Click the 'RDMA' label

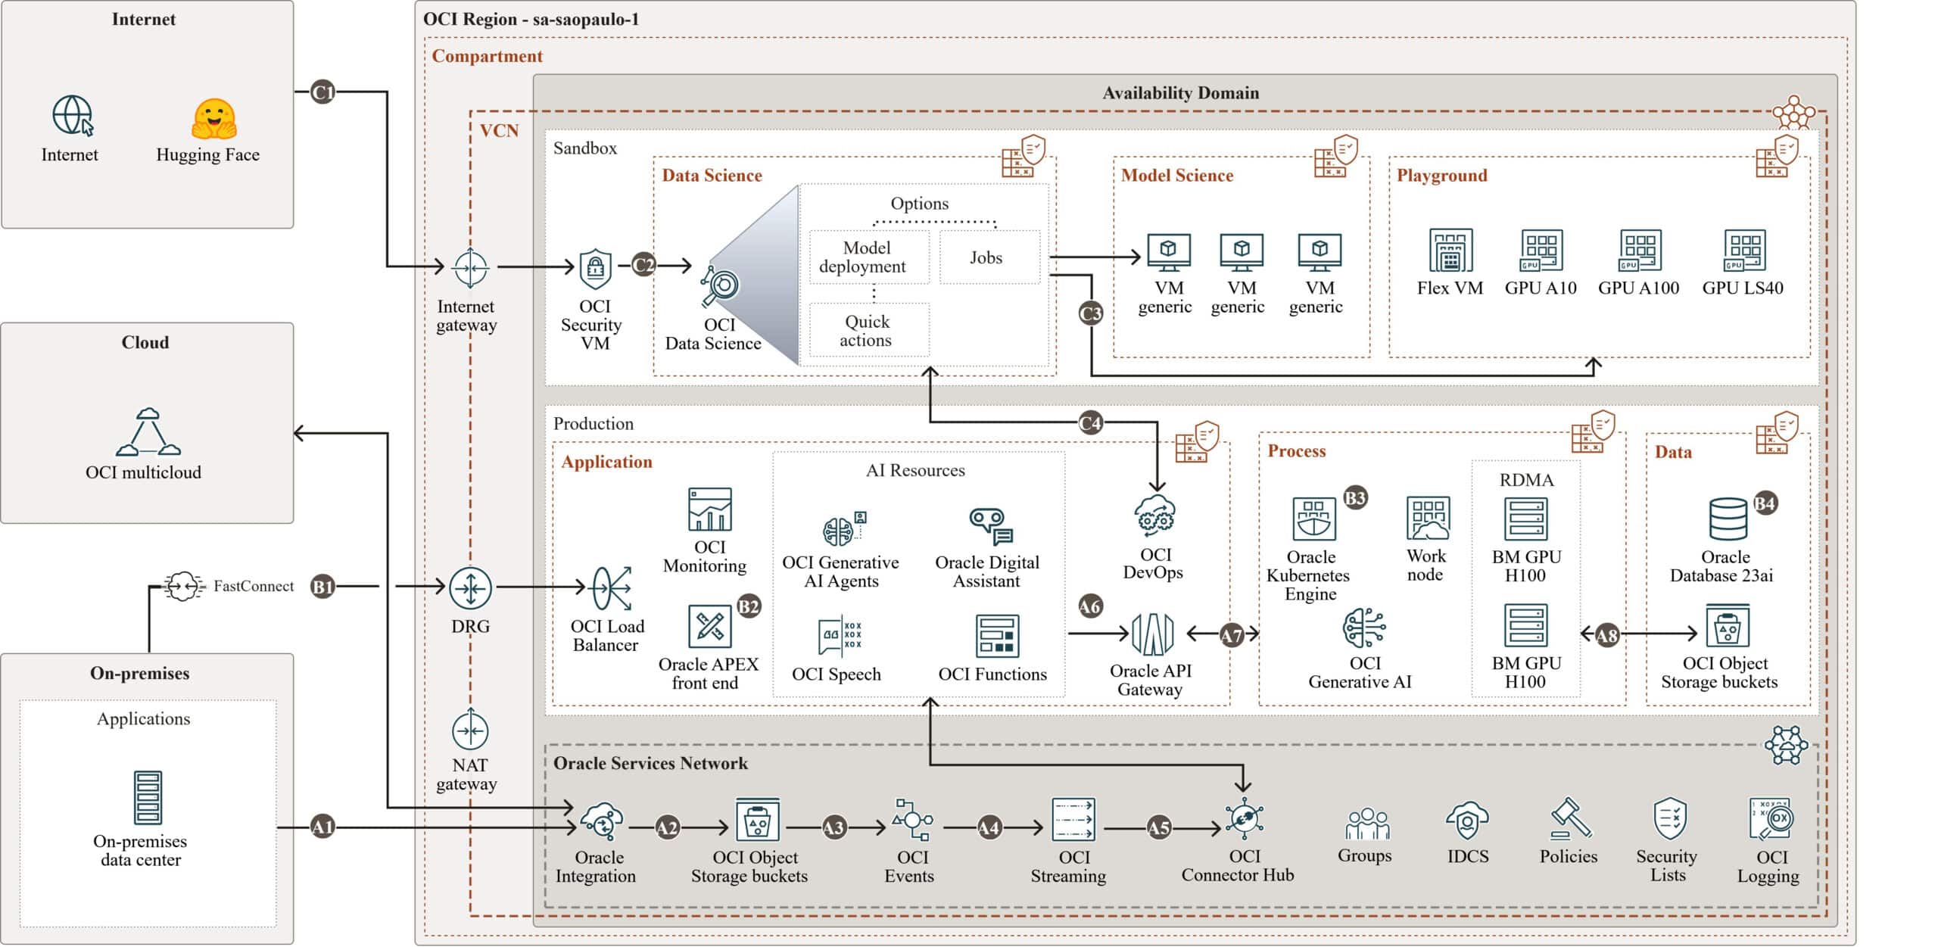tap(1526, 480)
